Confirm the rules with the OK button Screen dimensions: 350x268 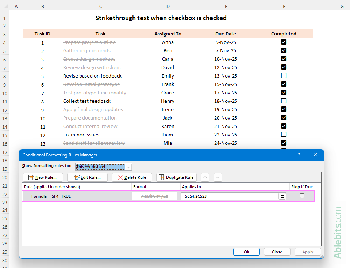tap(246, 252)
